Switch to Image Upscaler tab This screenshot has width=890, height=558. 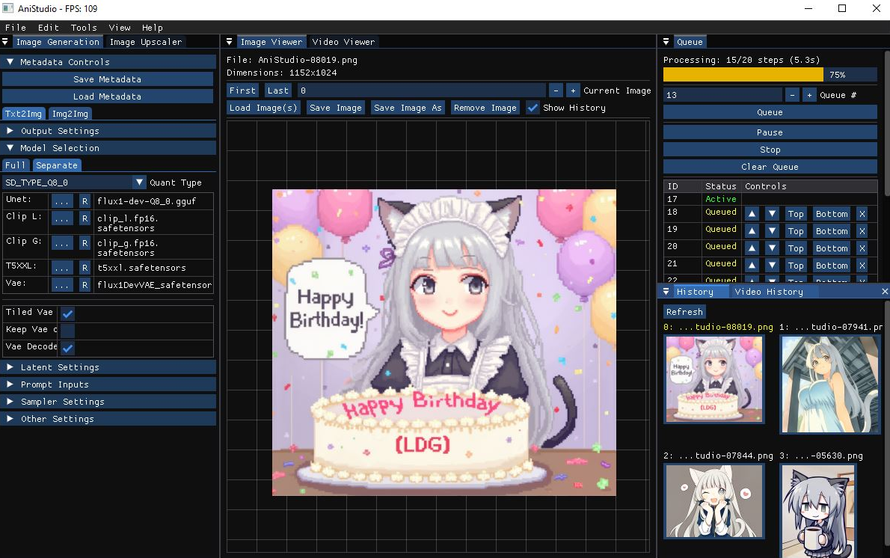pyautogui.click(x=145, y=41)
